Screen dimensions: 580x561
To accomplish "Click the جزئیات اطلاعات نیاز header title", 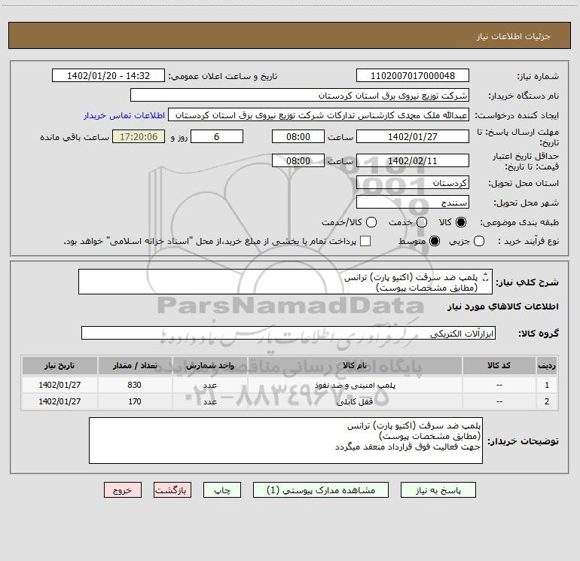I will coord(514,36).
